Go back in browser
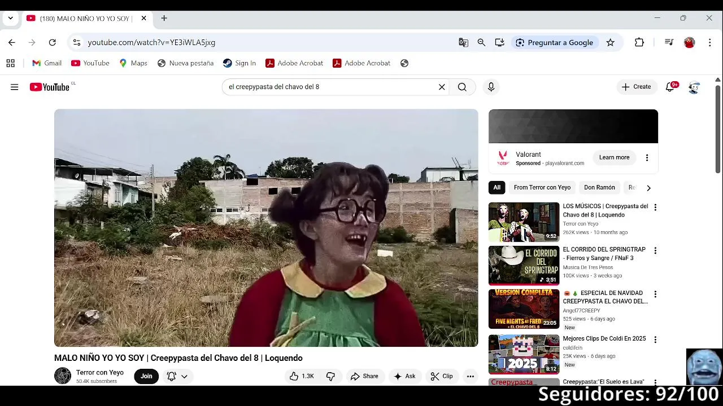 [x=12, y=42]
